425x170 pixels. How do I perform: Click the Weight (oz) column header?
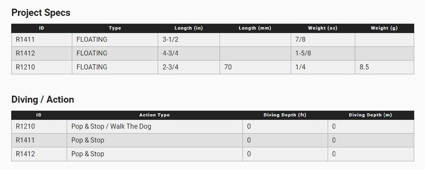[322, 28]
